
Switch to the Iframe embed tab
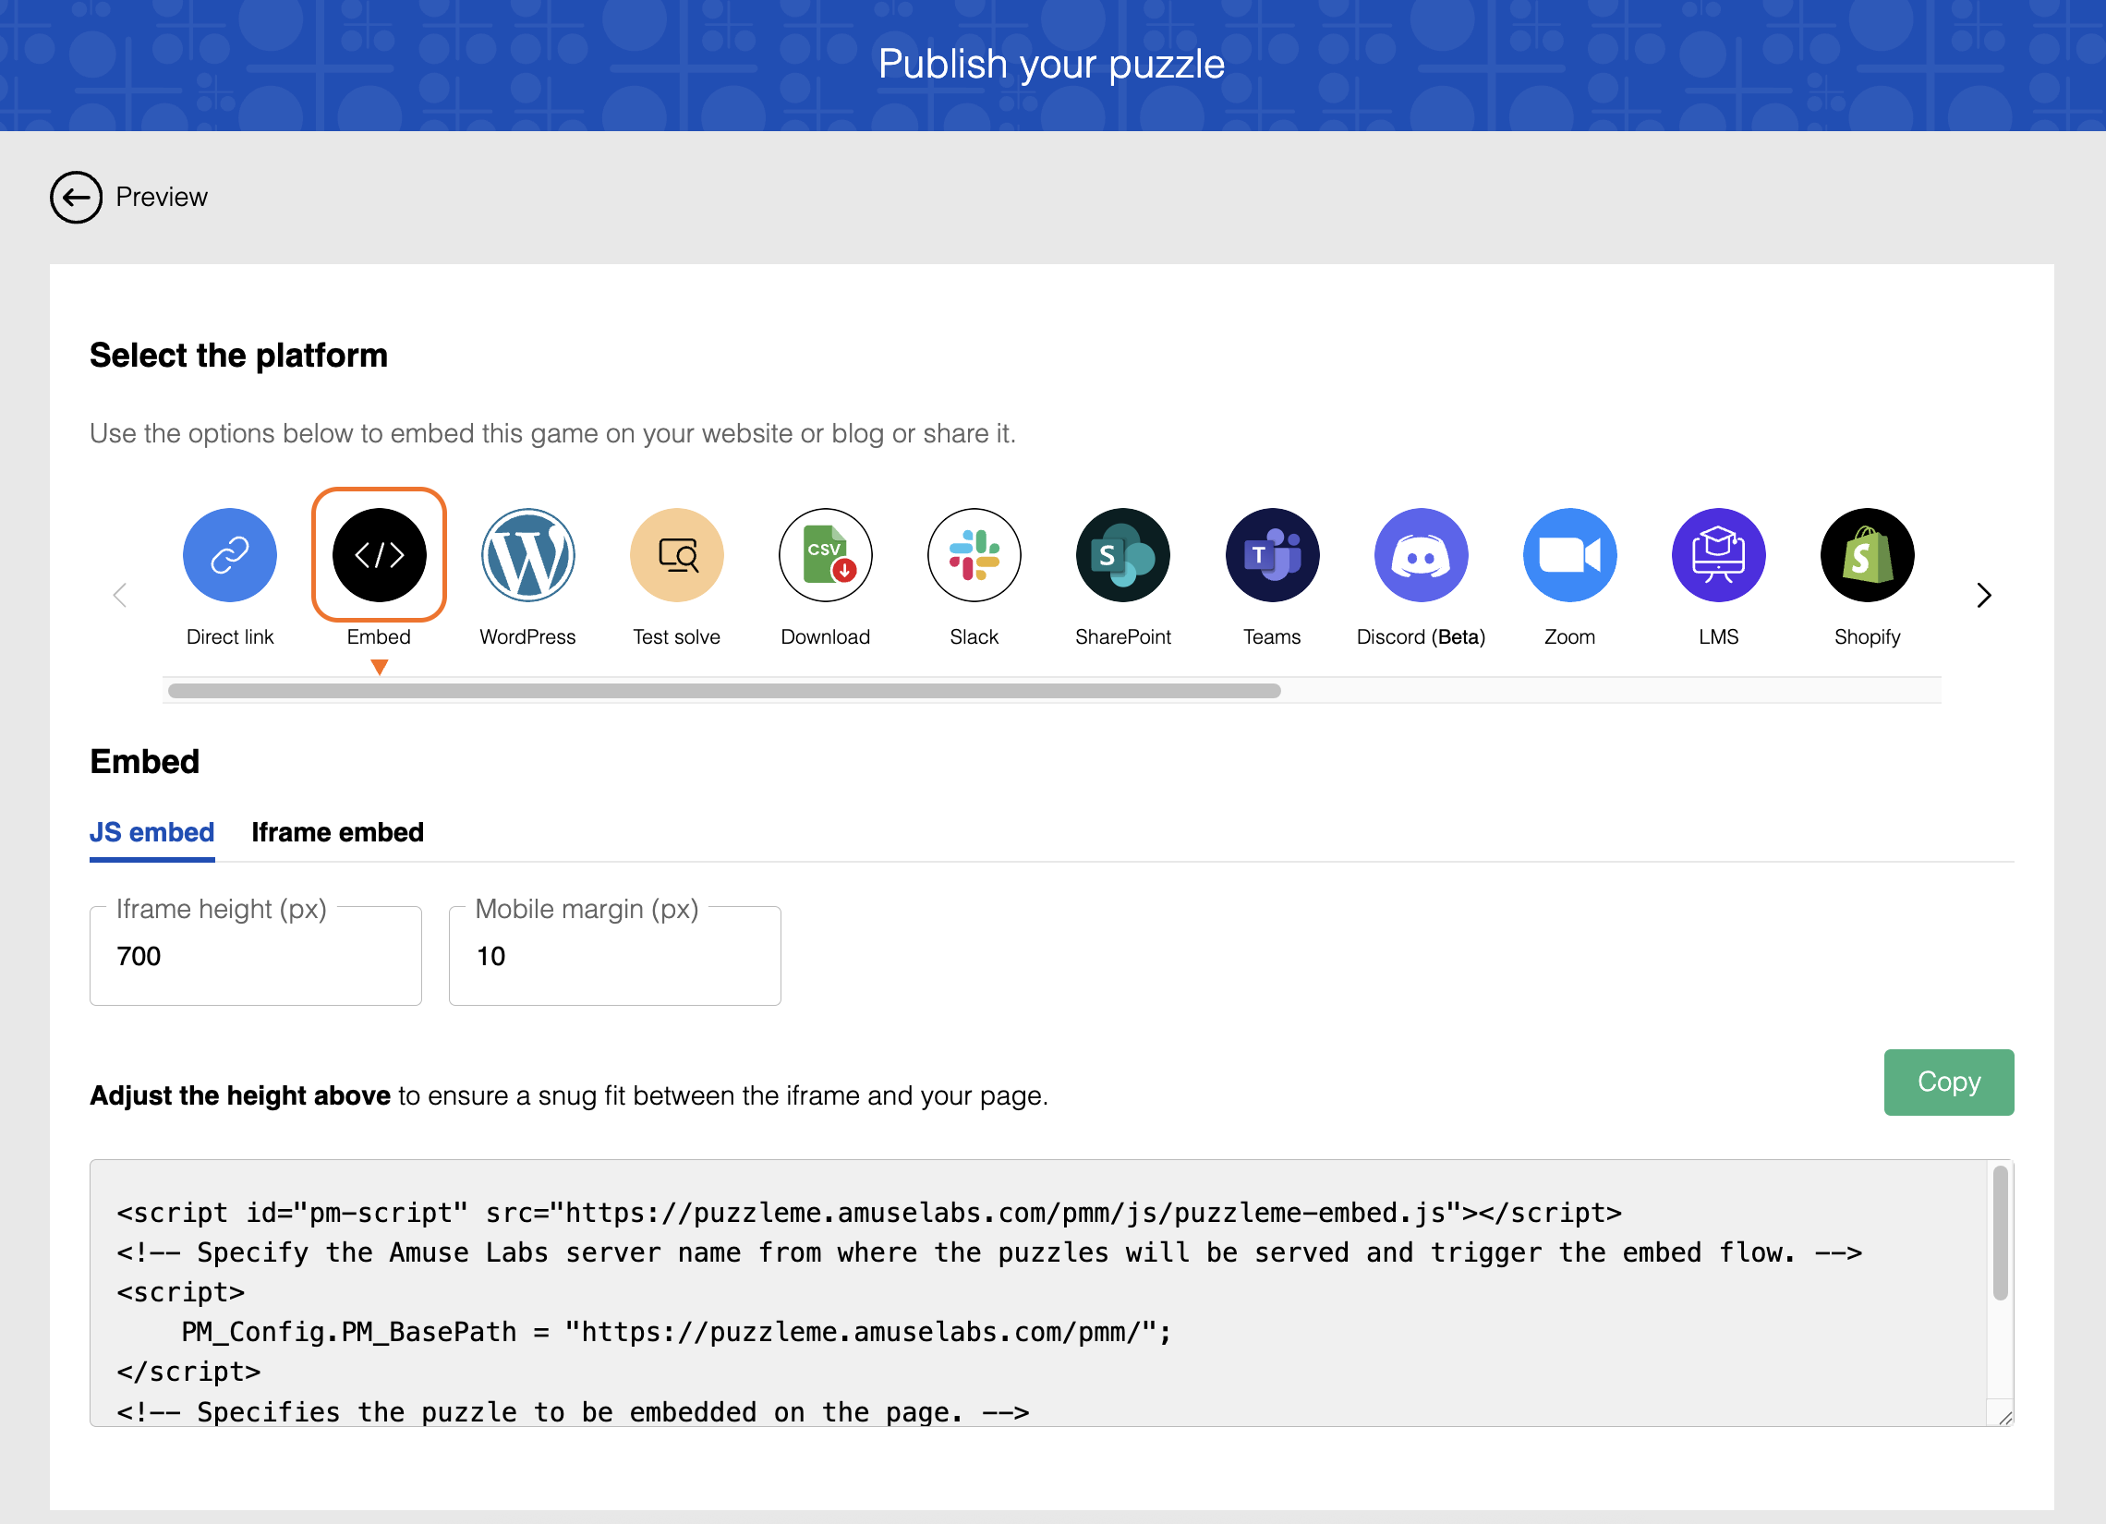pos(337,832)
